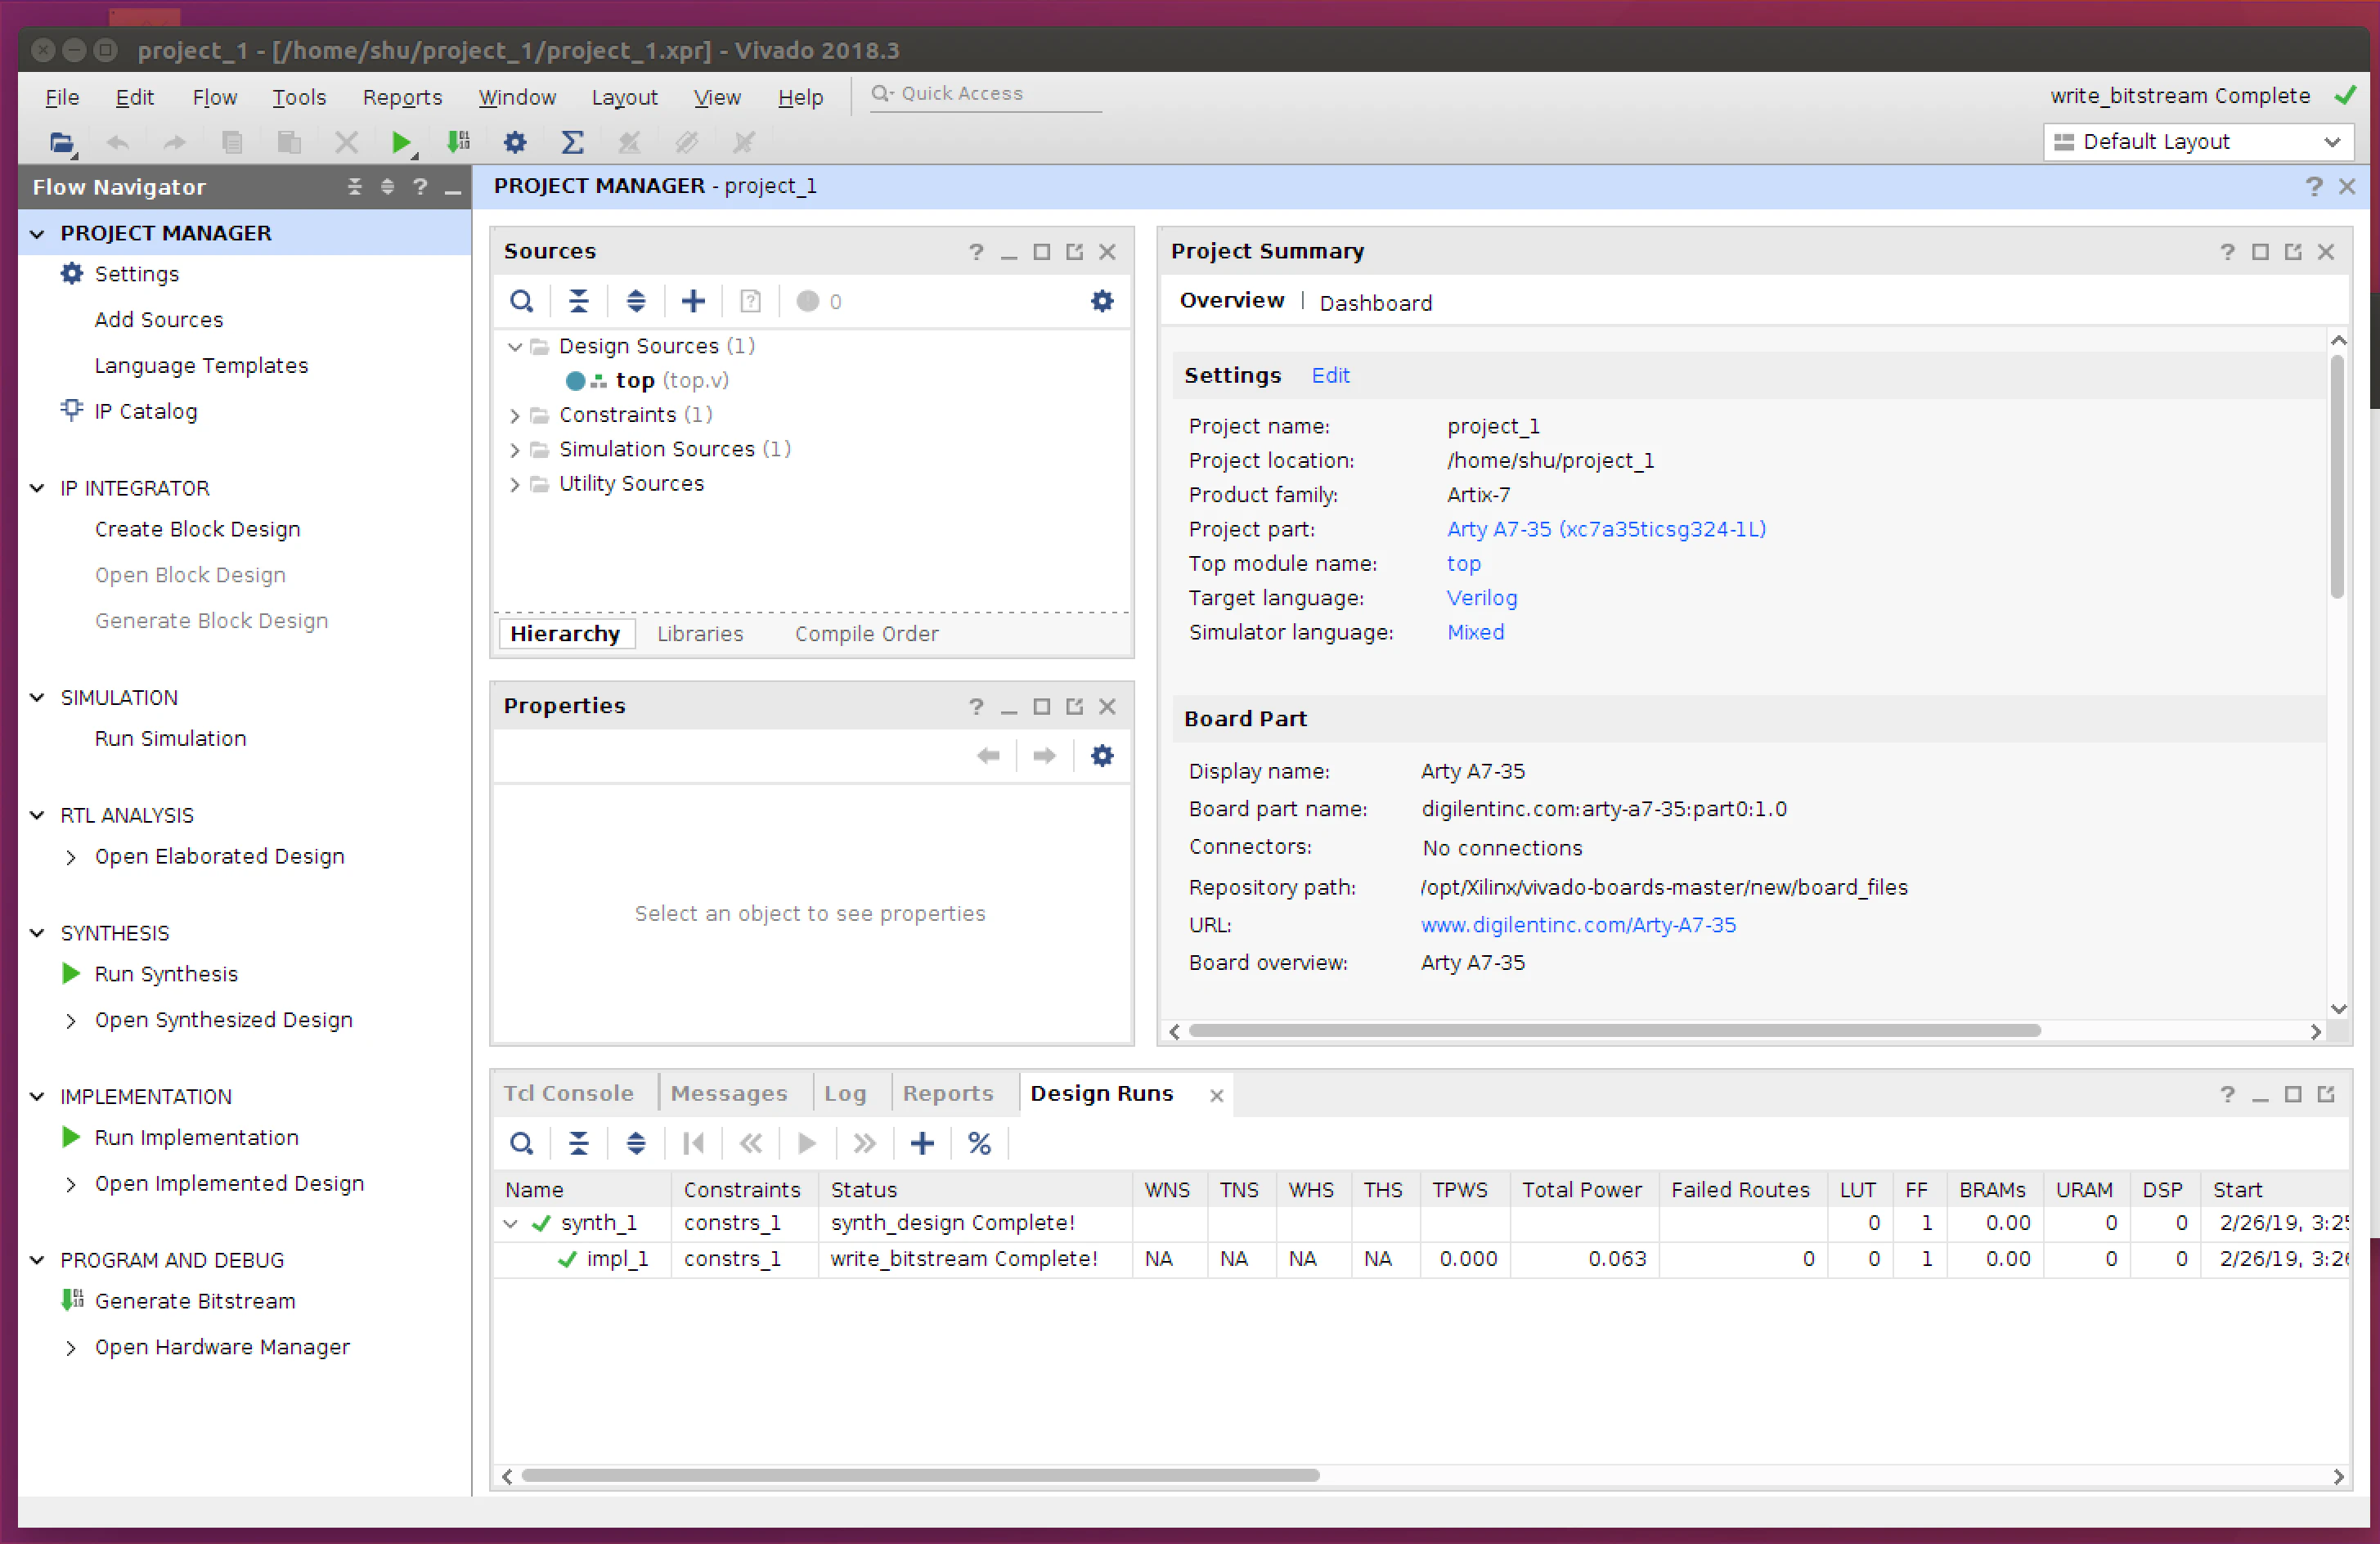Collapse Design Sources folder in Sources
The height and width of the screenshot is (1544, 2380).
(x=514, y=347)
